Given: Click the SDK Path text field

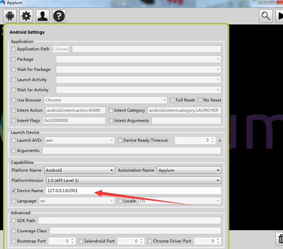Looking at the screenshot, I should [x=130, y=220].
